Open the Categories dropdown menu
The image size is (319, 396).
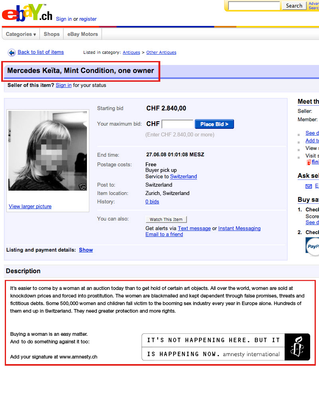(21, 34)
